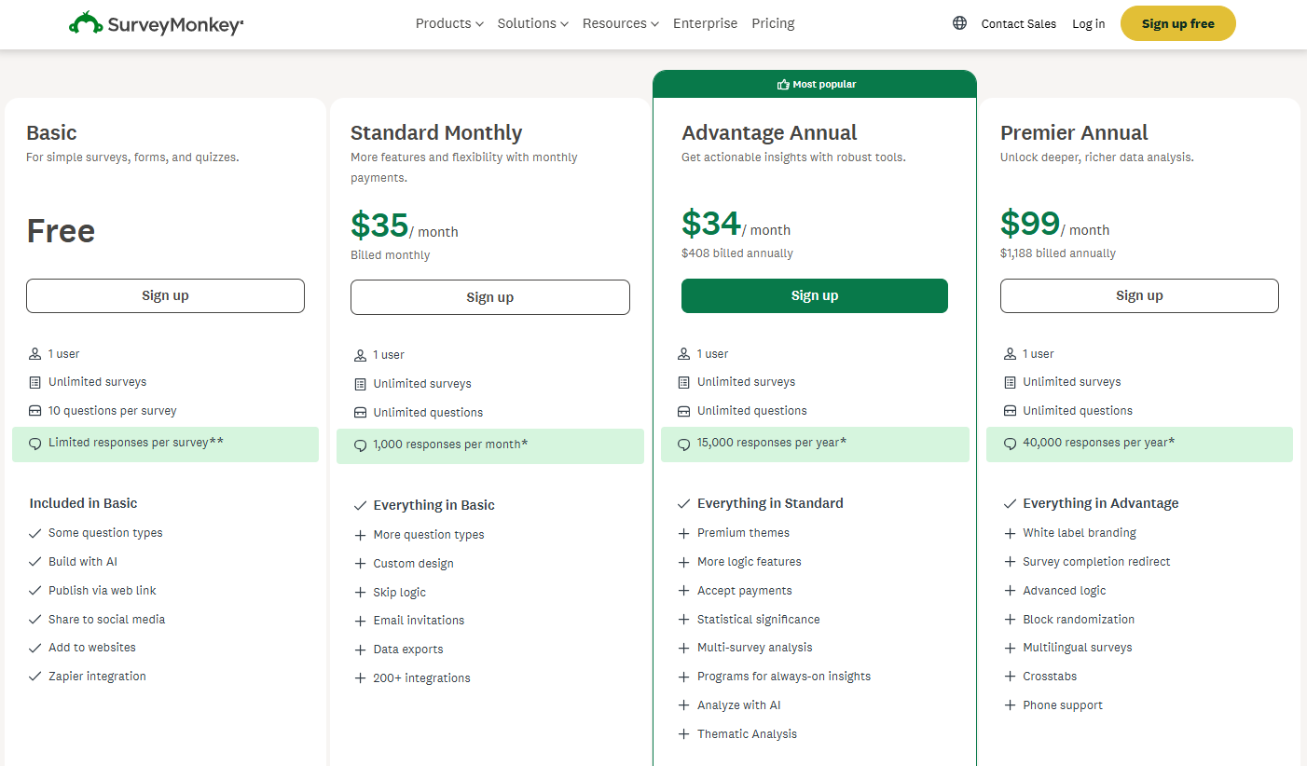Go to Pricing in the navigation
This screenshot has width=1307, height=766.
[773, 23]
